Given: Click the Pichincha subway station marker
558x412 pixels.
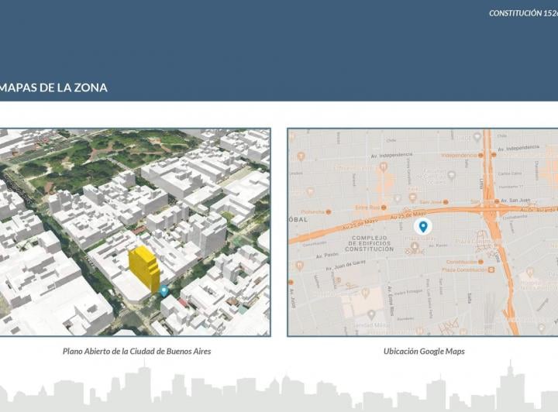Looking at the screenshot, I should [x=329, y=212].
